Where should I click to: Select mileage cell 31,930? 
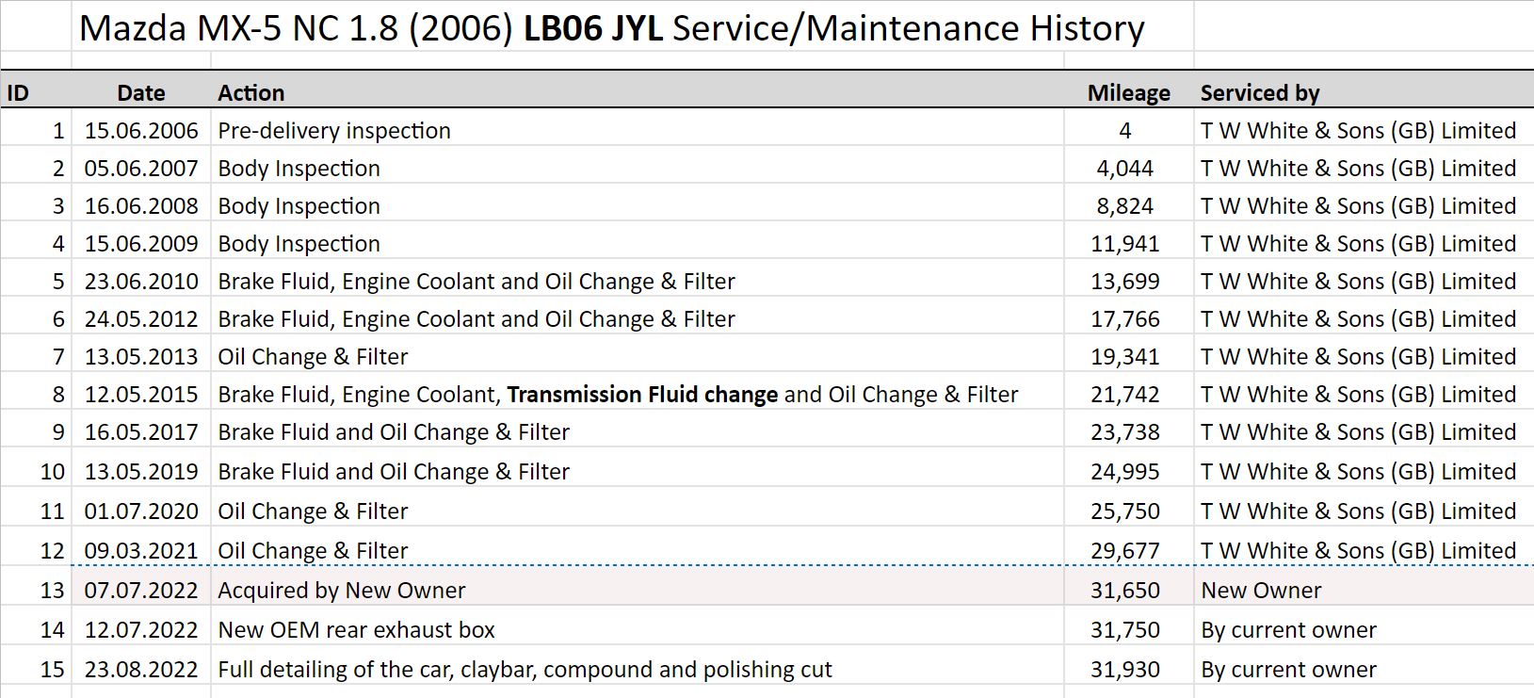point(1128,669)
